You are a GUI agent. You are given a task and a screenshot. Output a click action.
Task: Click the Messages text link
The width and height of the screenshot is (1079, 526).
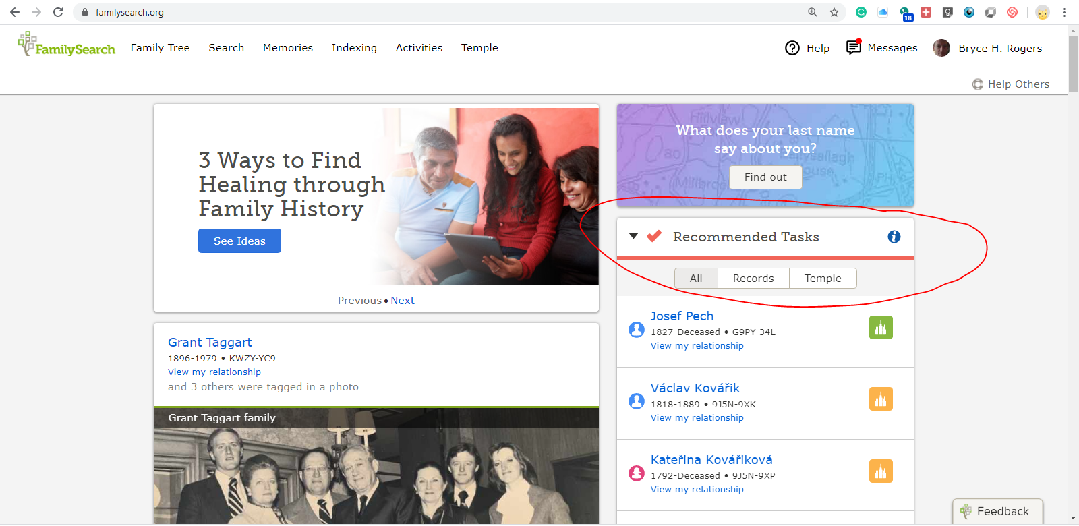tap(892, 48)
